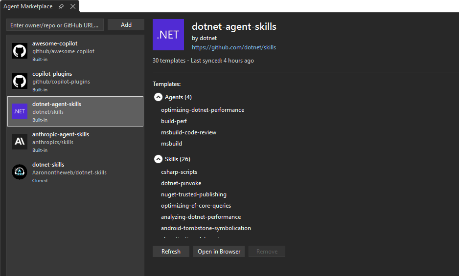Screen dimensions: 459x276
Task: Click the awesome-copilot GitHub logo icon
Action: tap(20, 51)
